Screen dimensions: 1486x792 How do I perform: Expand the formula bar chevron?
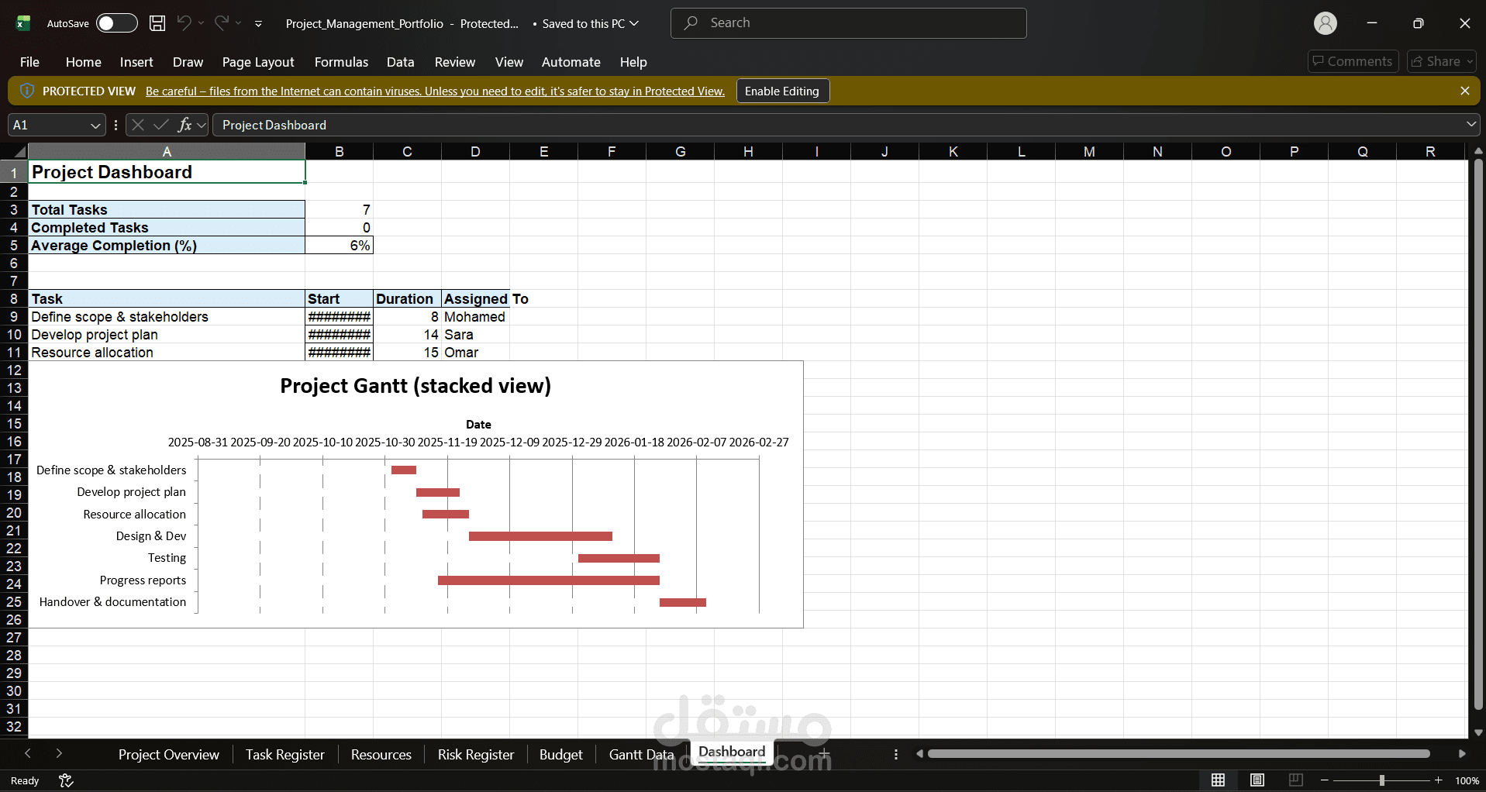(x=1470, y=125)
